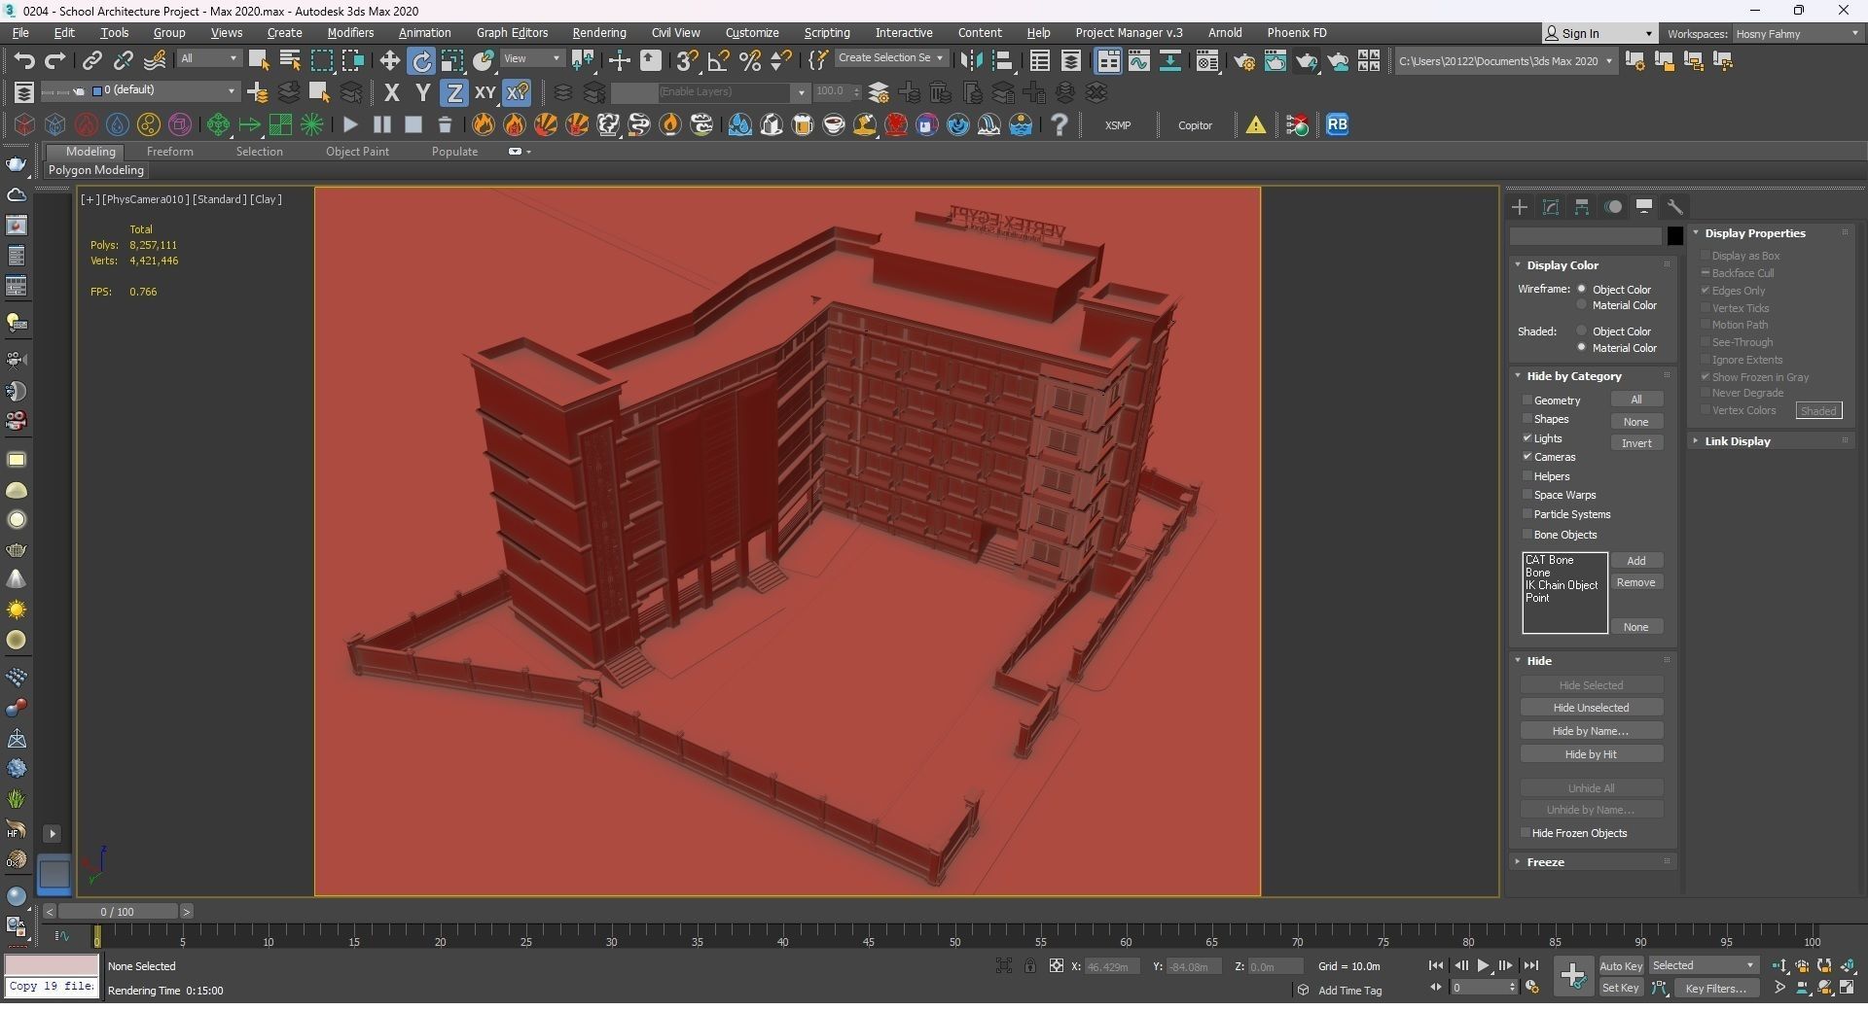
Task: Restrict axis to XY plane
Action: pyautogui.click(x=485, y=92)
